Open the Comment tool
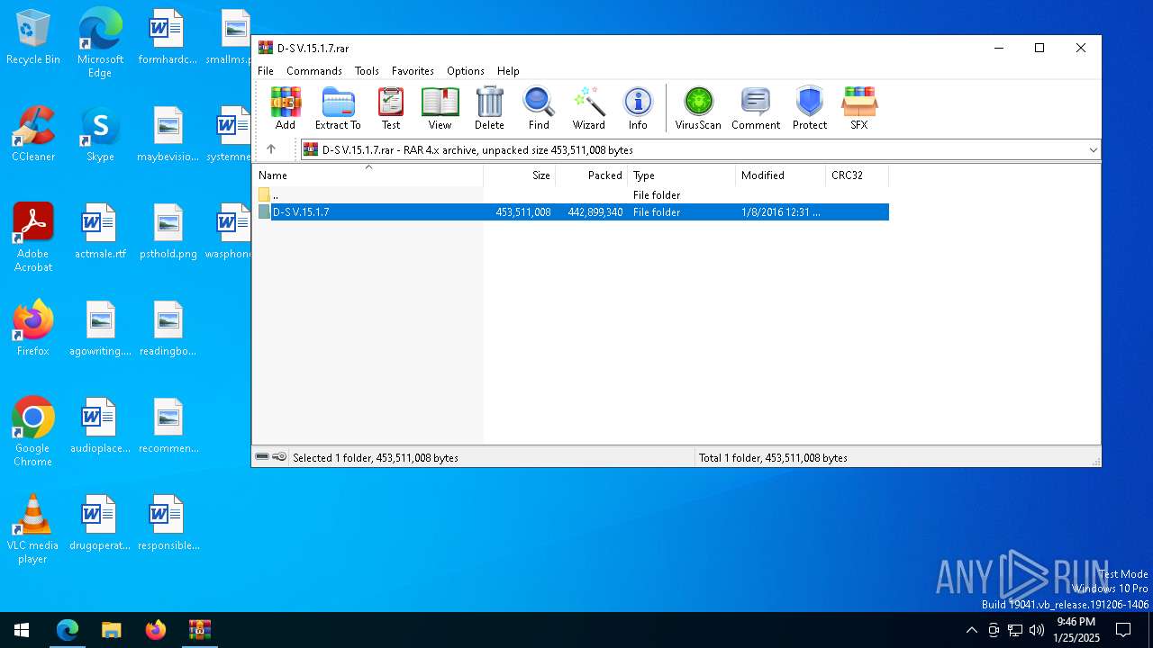Screen dimensions: 1153x648 coord(756,109)
